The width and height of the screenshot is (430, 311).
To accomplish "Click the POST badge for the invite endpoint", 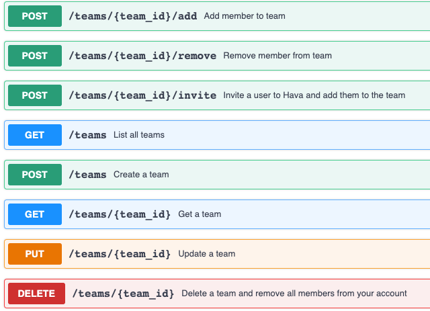I will [35, 95].
